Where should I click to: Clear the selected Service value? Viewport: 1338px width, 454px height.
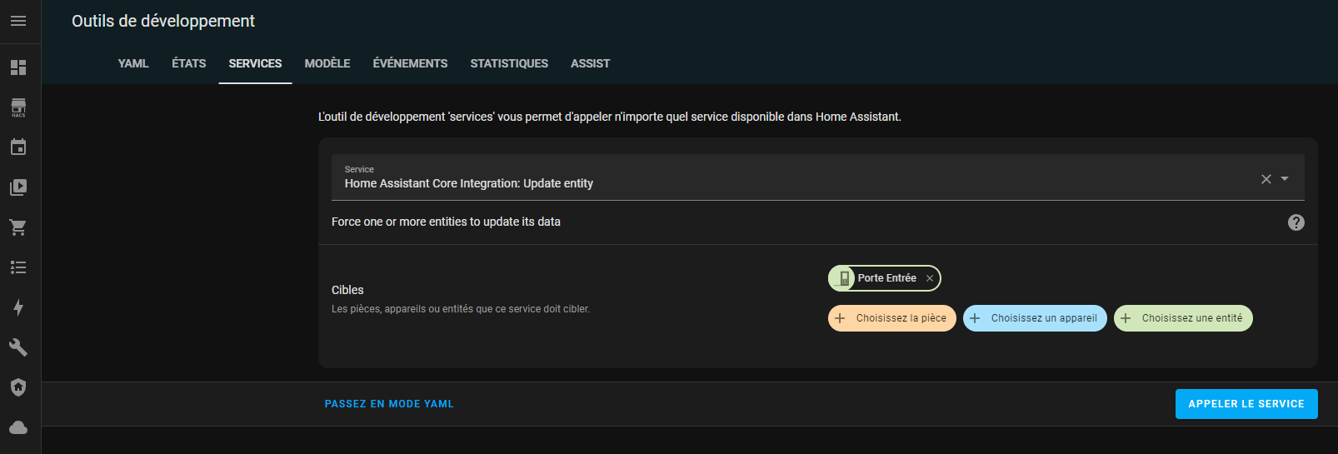coord(1266,179)
